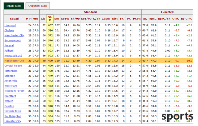Select Nott'ham Forest's +12.7 G-xG value
This screenshot has height=126, width=198.
coord(176,91)
